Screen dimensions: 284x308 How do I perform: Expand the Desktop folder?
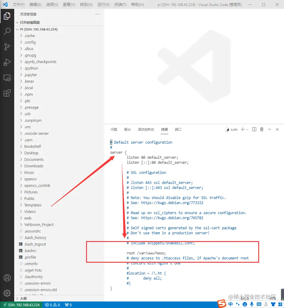[59, 153]
